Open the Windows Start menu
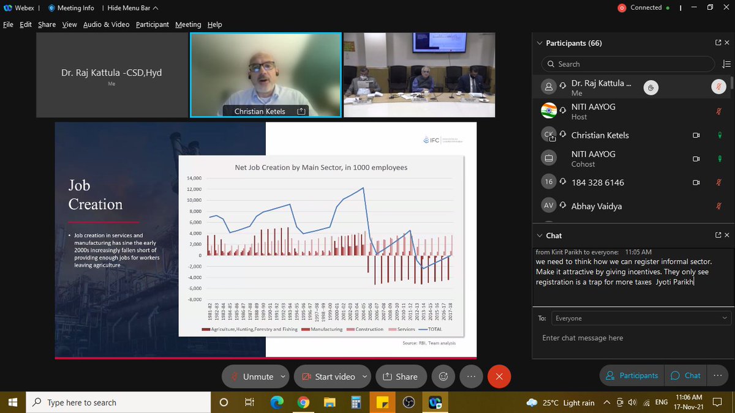Screen dimensions: 735x413 [x=13, y=402]
